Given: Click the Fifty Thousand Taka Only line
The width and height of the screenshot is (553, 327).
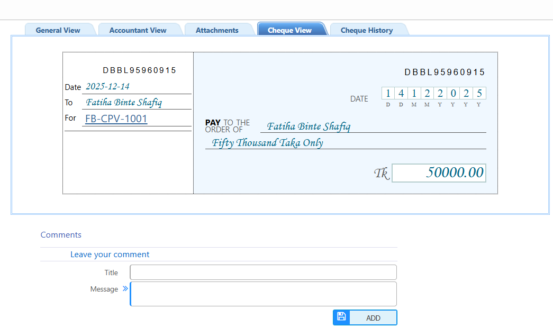Looking at the screenshot, I should [267, 143].
